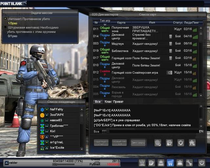Open the Все chat channel dropdown
Image resolution: width=210 pixels, height=168 pixels.
coord(104,132)
